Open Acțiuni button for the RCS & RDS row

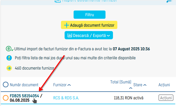(166, 98)
